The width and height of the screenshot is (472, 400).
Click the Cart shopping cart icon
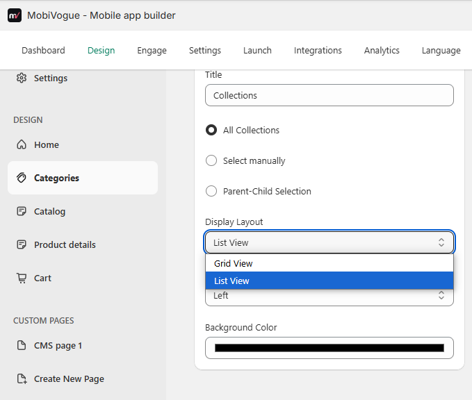click(22, 278)
